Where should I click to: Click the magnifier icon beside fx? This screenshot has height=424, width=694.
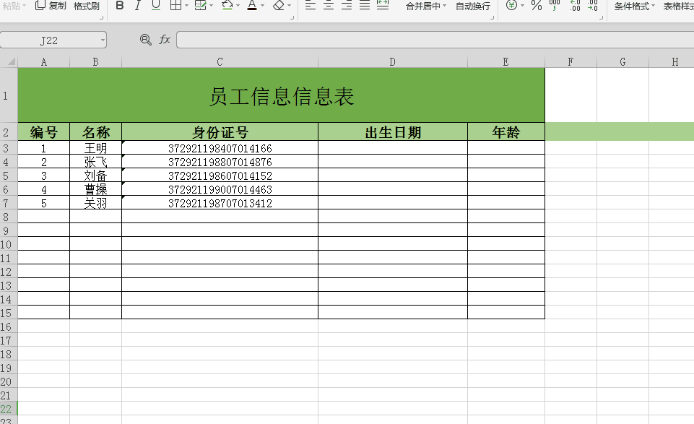tap(145, 40)
